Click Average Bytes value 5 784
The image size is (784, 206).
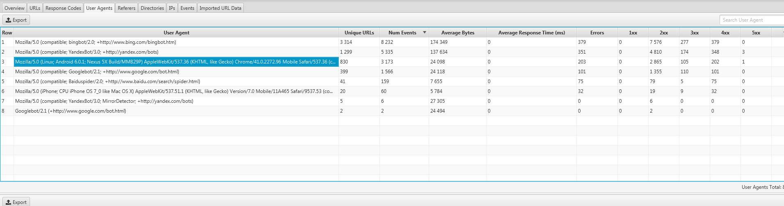coord(436,91)
